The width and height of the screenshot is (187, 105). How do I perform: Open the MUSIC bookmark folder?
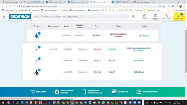[x=120, y=10]
